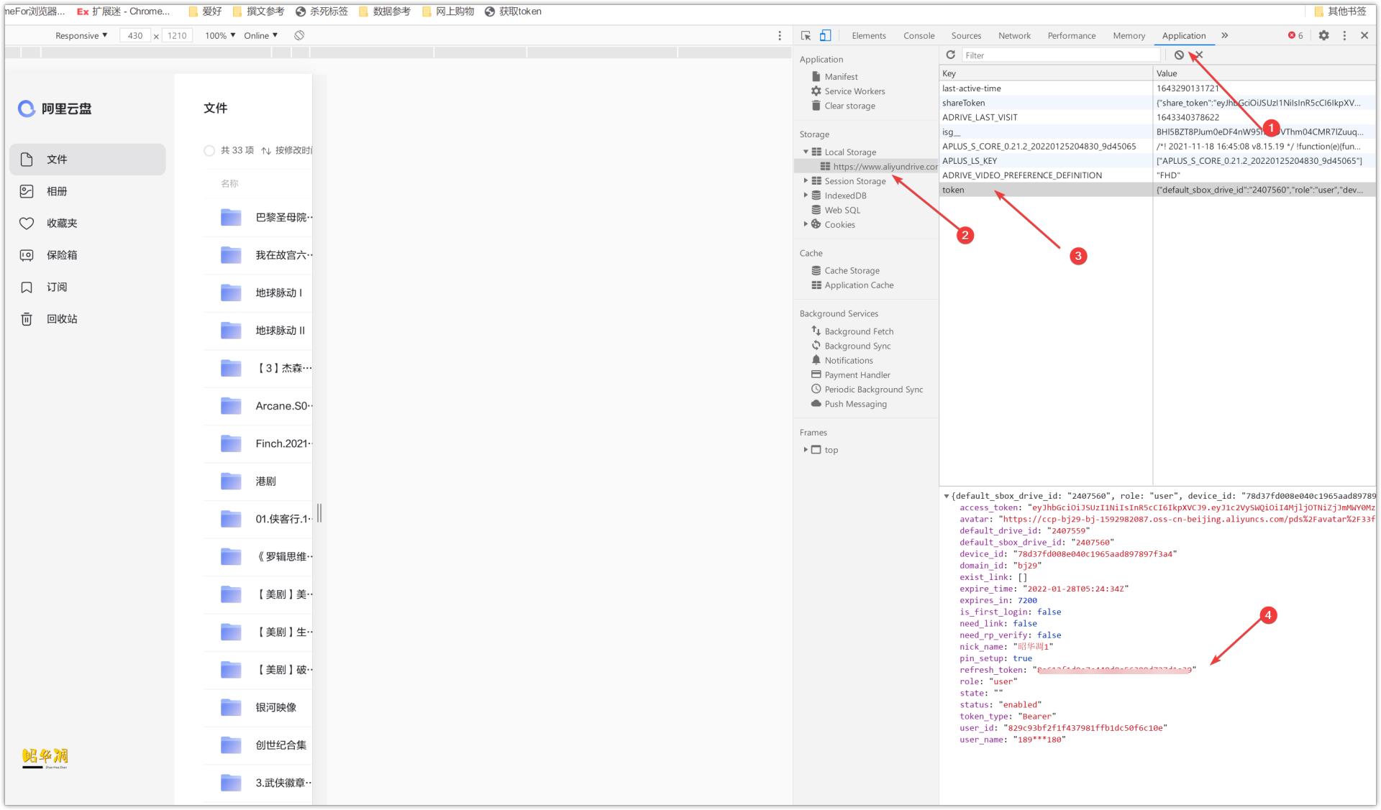Switch to the Sources tab
Viewport: 1381px width, 810px height.
966,35
